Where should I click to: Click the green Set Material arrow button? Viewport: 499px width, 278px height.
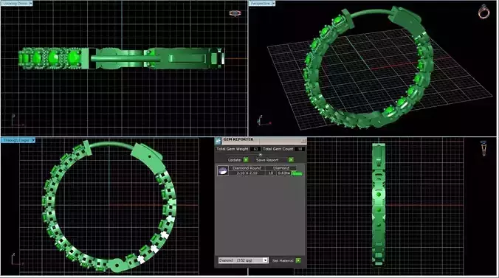(298, 260)
